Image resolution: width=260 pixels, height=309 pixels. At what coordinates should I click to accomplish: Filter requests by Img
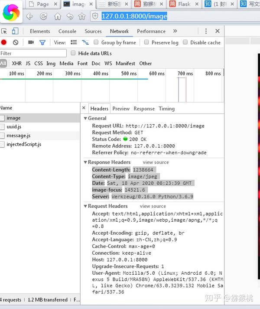pyautogui.click(x=51, y=63)
